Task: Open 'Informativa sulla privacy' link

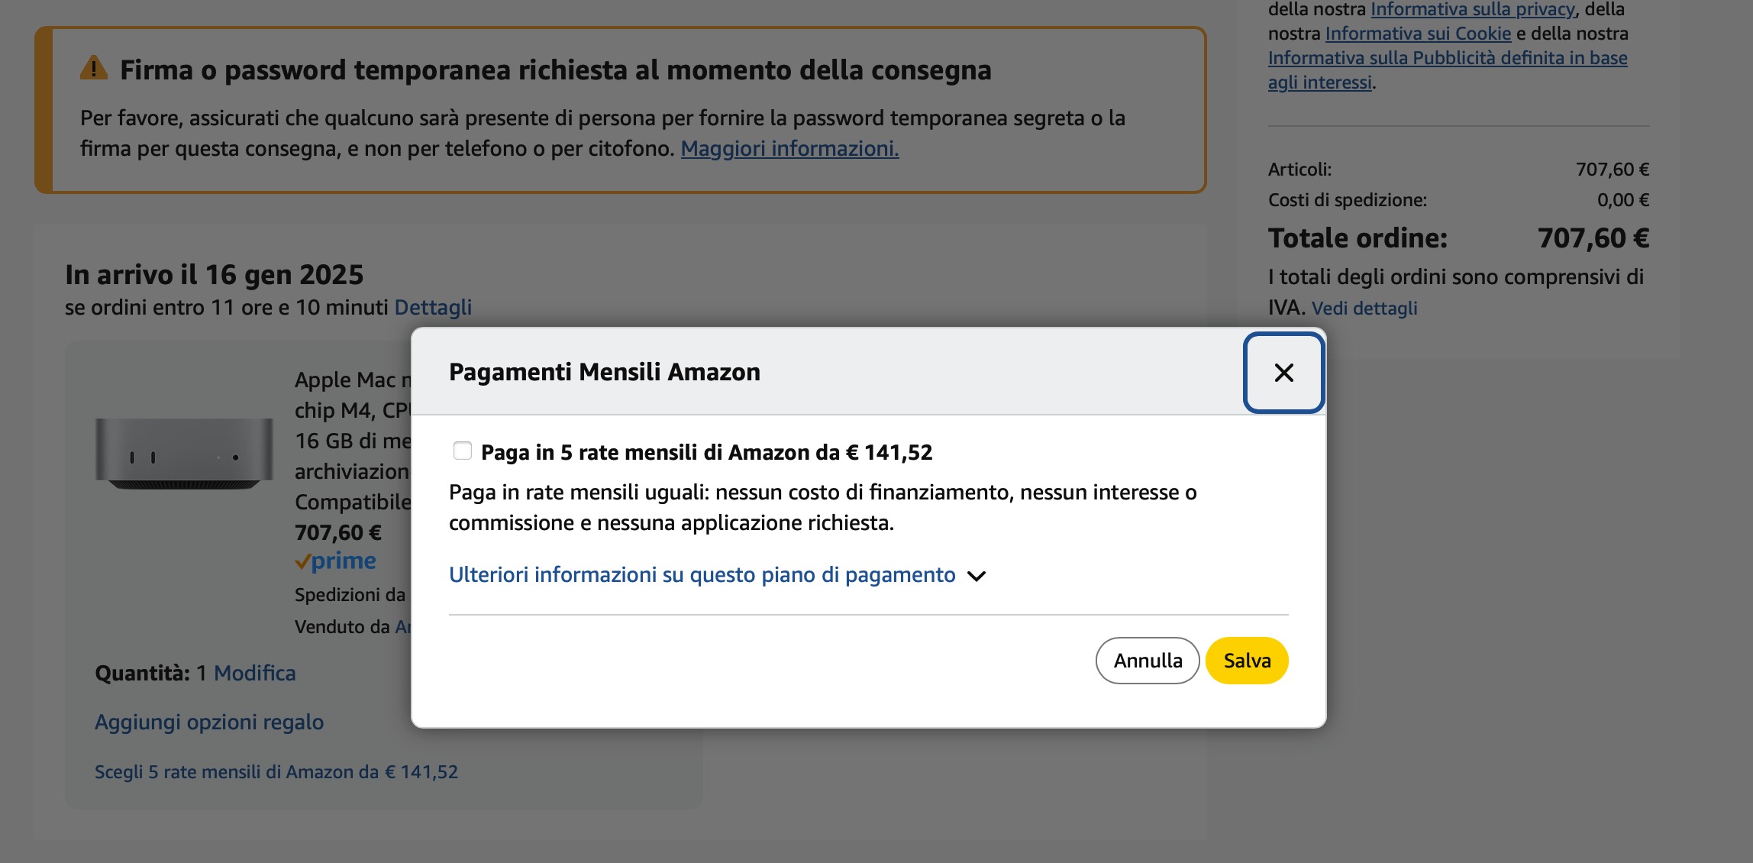Action: tap(1473, 9)
